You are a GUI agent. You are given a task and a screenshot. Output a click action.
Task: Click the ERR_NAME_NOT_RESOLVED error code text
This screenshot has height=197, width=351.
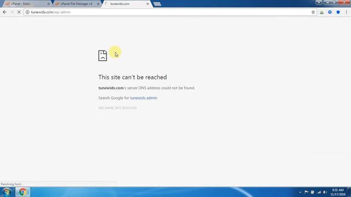tap(117, 108)
